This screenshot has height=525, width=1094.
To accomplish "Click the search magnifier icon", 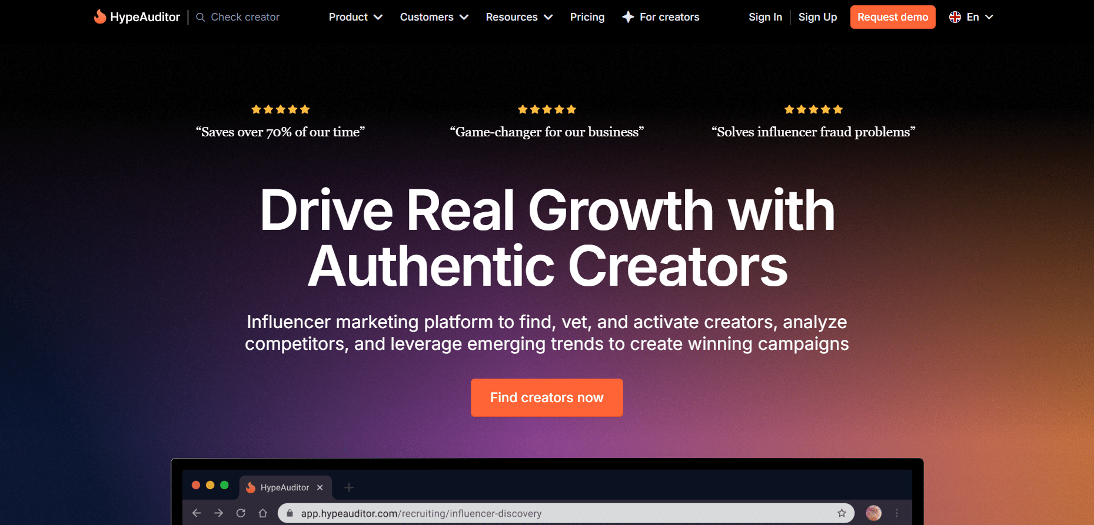I will click(201, 17).
